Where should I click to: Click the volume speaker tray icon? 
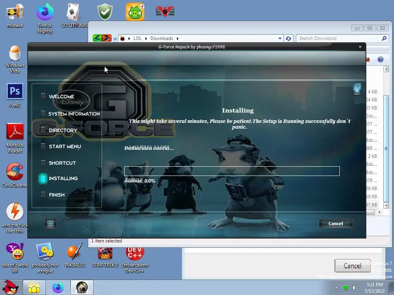(x=355, y=287)
